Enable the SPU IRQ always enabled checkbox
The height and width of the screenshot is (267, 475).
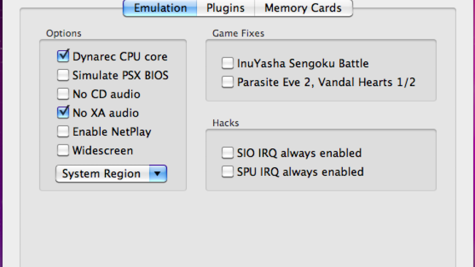(227, 172)
